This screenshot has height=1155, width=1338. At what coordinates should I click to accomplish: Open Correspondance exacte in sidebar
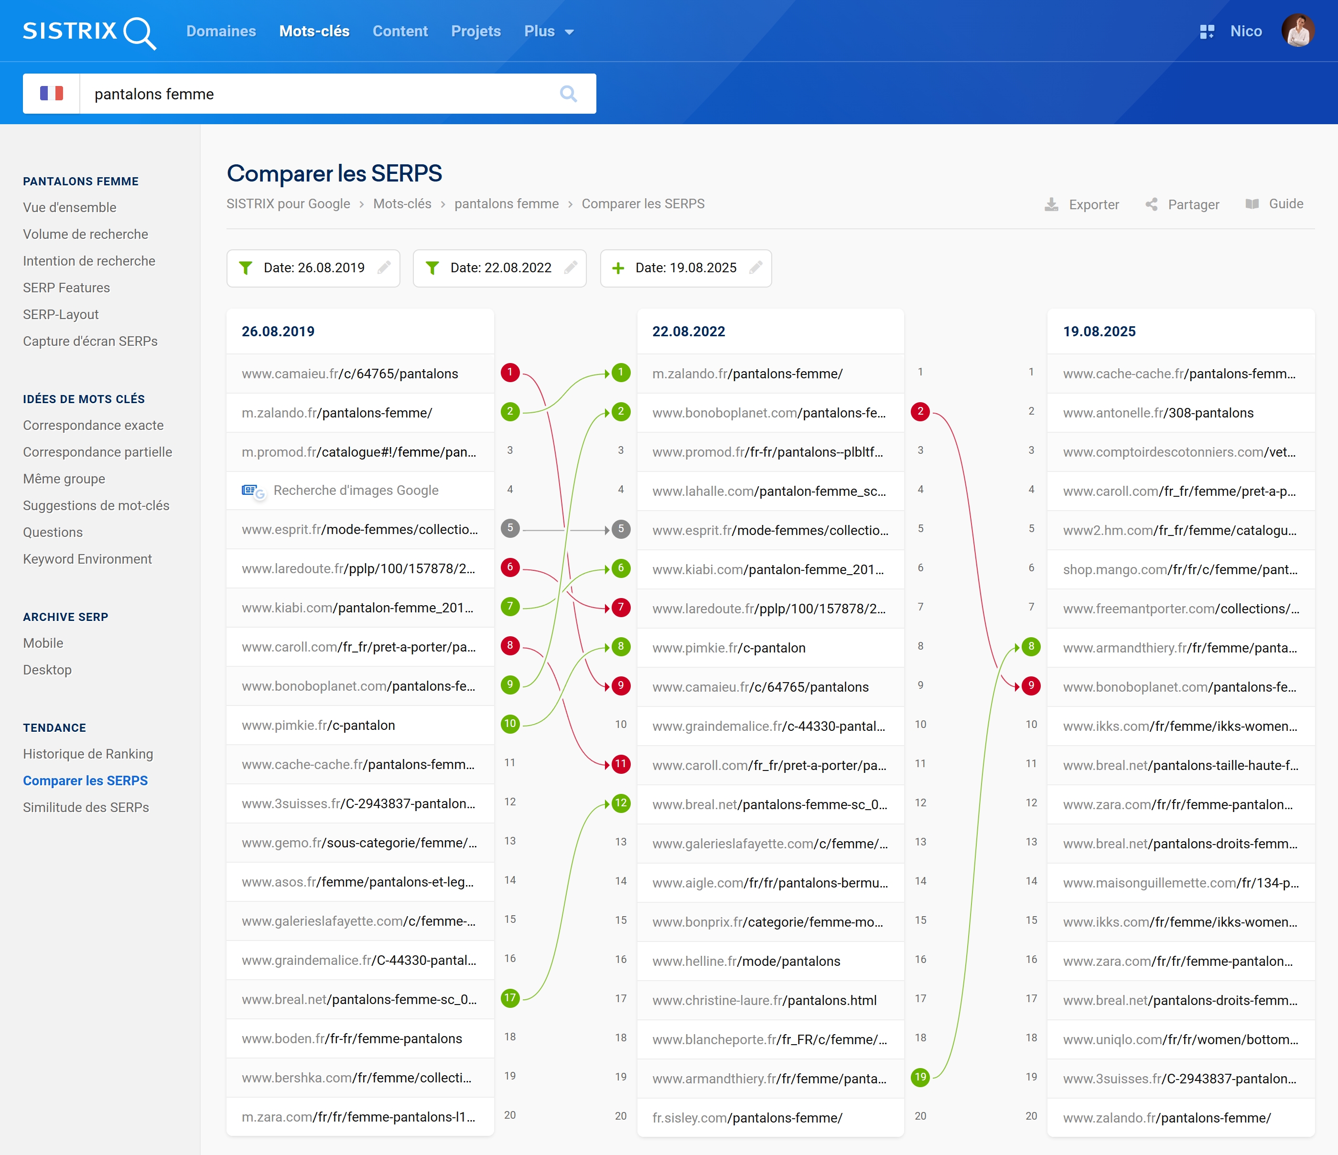pos(93,426)
